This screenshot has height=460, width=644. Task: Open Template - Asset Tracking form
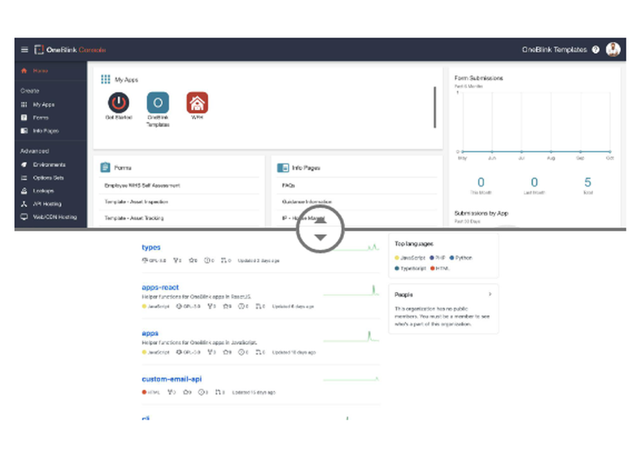134,218
